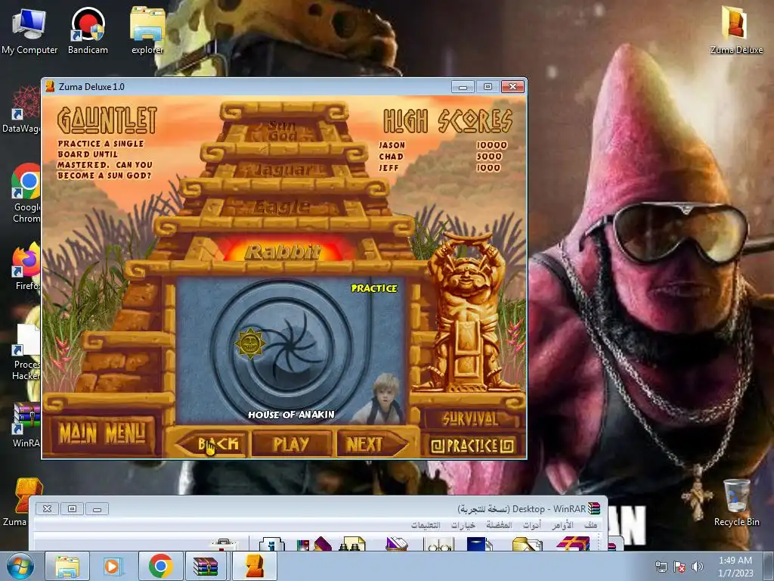Click the Zuma Deluxe title bar icon
Viewport: 774px width, 581px height.
(x=50, y=86)
